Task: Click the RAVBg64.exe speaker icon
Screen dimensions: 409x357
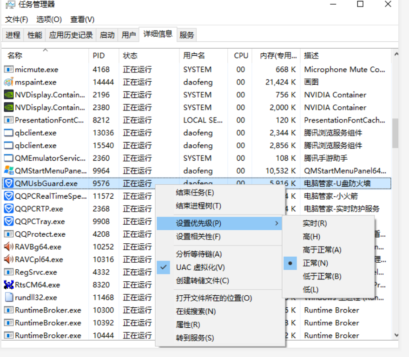Action: (x=9, y=247)
